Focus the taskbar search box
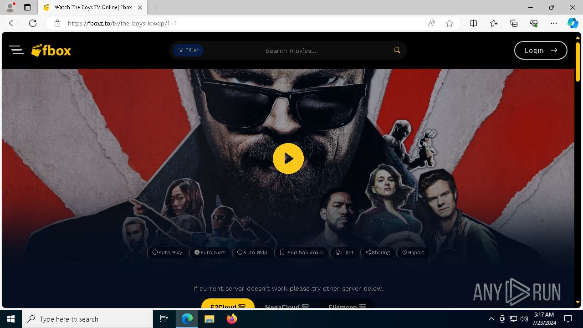Screen dimensions: 583x328 (x=87, y=319)
